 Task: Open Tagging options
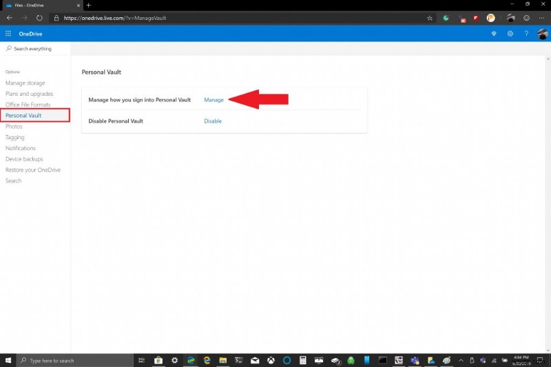(14, 137)
